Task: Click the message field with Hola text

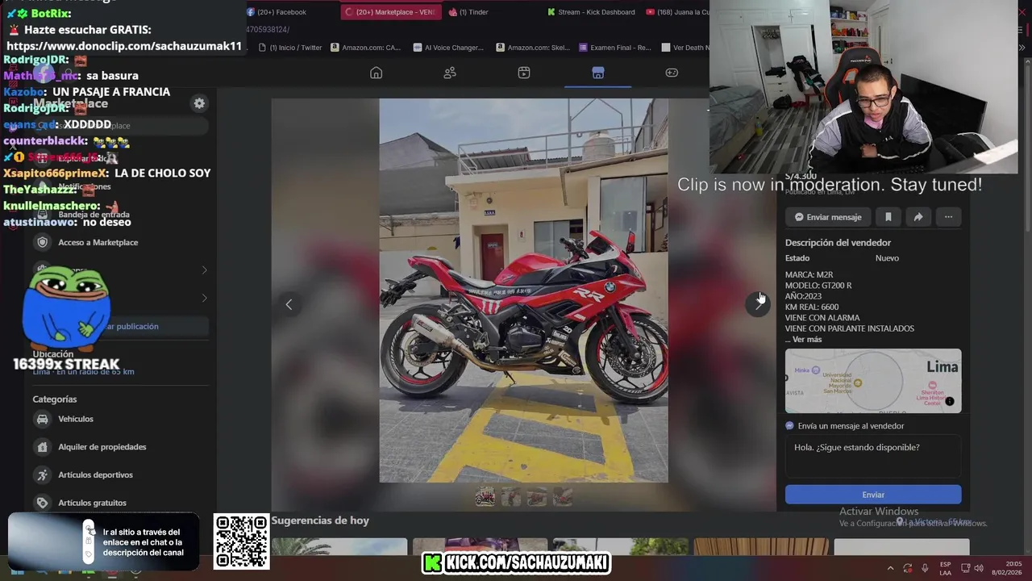Action: pos(873,456)
